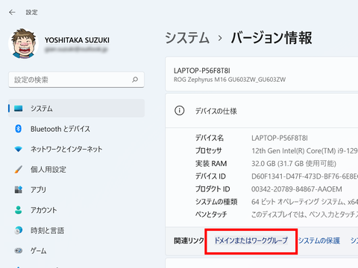
Task: Click the LAPTOP-P56F8T8I title at top
Action: coord(202,71)
